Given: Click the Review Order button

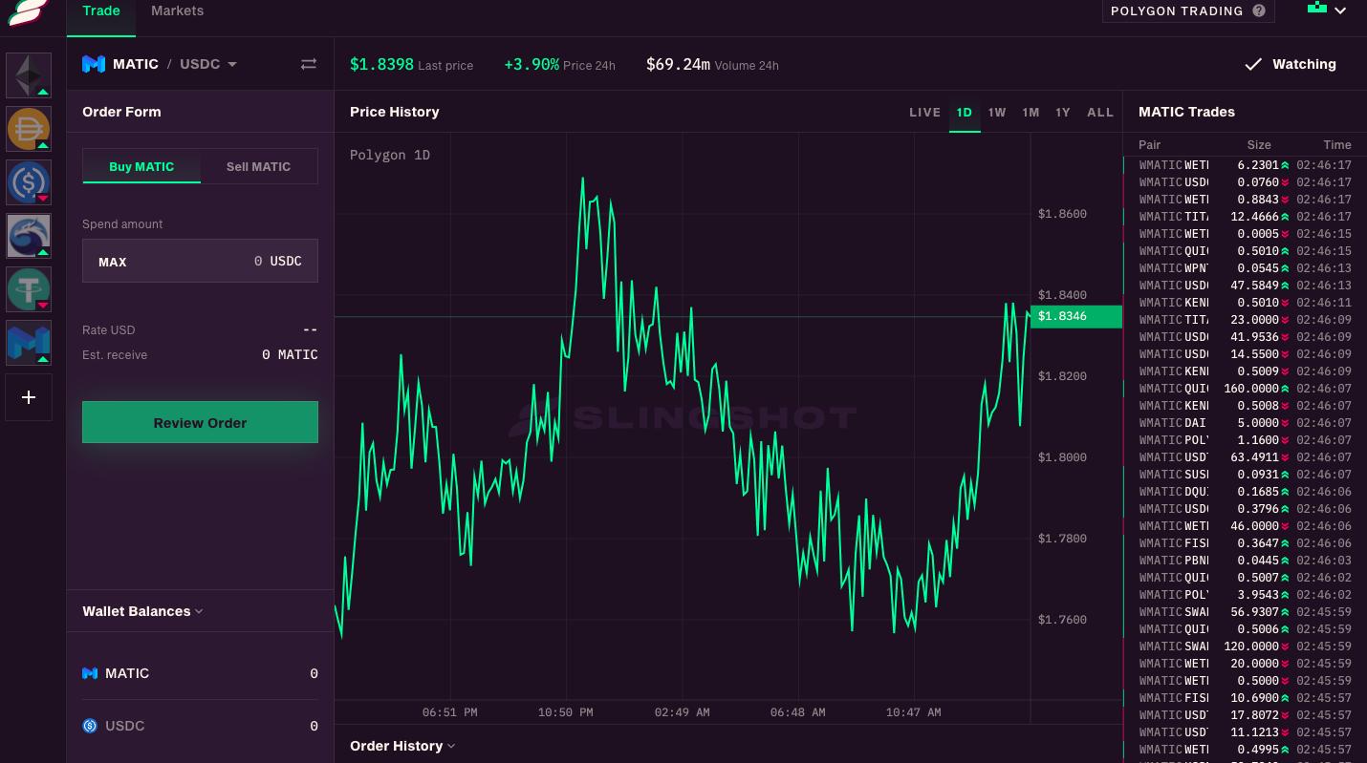Looking at the screenshot, I should (x=200, y=422).
